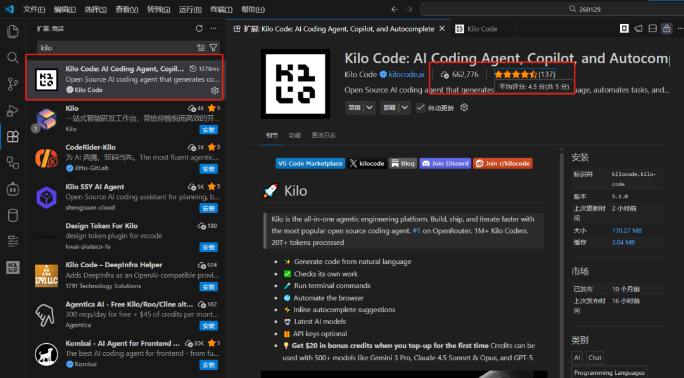This screenshot has width=684, height=378.
Task: Open the database icon in activity bar
Action: (x=13, y=215)
